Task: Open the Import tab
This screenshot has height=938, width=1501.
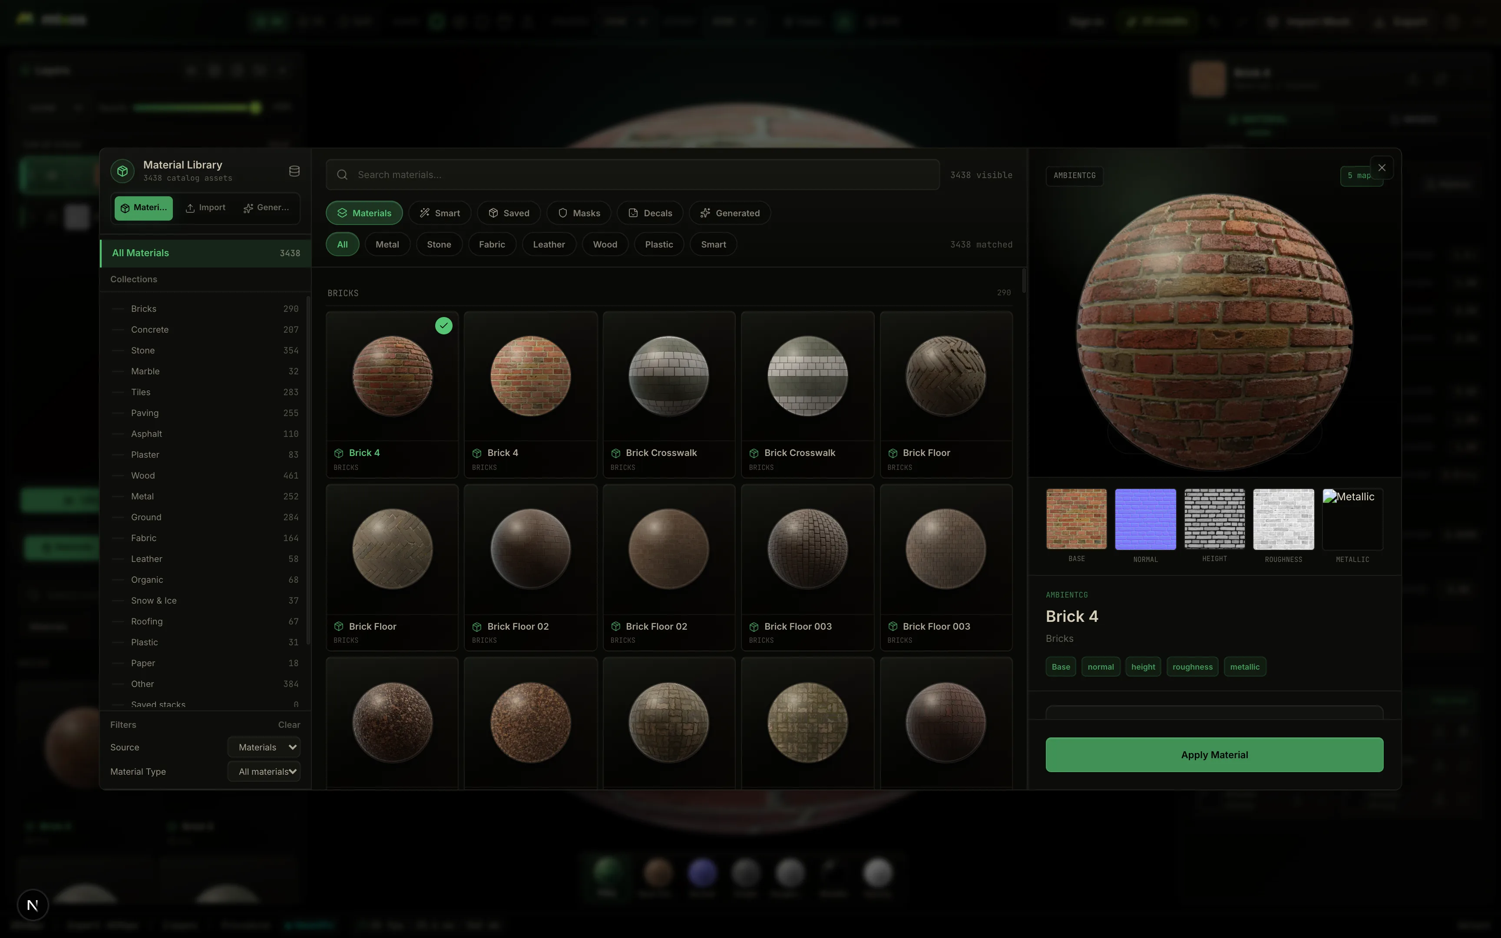Action: (205, 208)
